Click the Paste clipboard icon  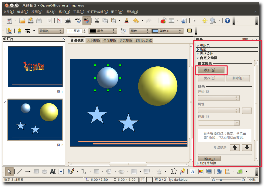pos(113,21)
